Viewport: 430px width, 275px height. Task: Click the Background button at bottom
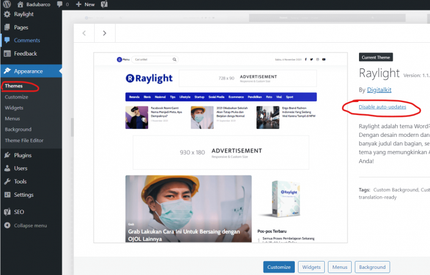click(372, 267)
